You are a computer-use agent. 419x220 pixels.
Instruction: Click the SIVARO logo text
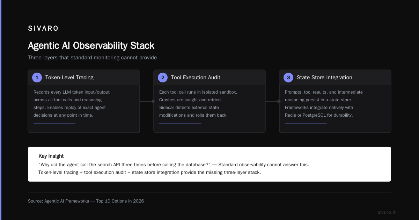[x=43, y=28]
